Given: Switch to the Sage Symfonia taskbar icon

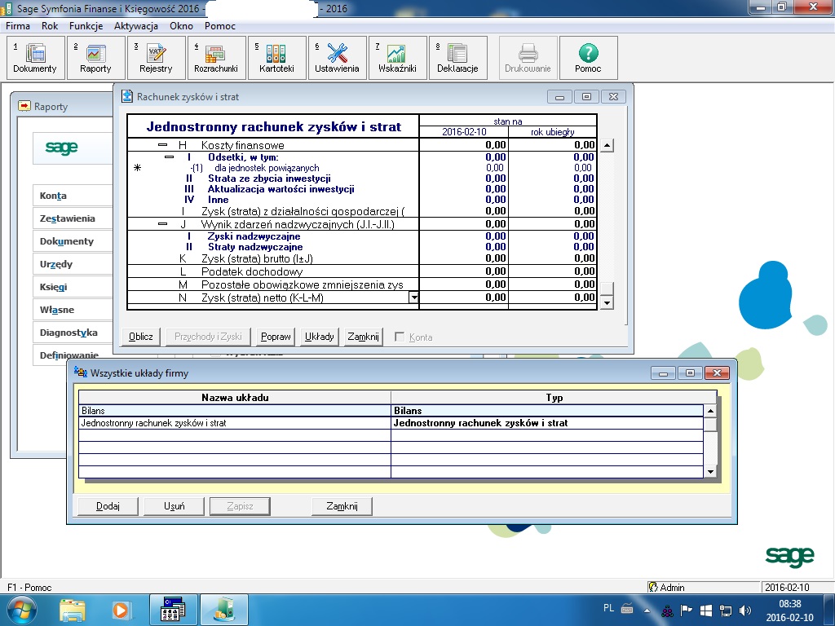Looking at the screenshot, I should point(223,611).
